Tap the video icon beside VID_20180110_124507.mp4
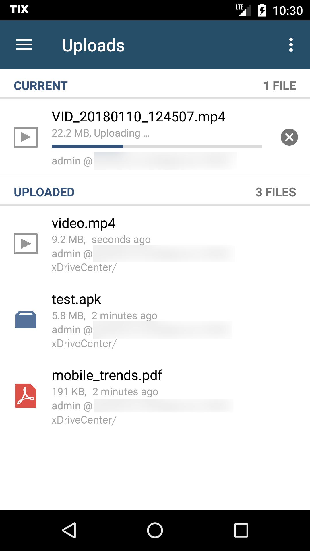Screen dimensions: 310x551 pyautogui.click(x=26, y=137)
